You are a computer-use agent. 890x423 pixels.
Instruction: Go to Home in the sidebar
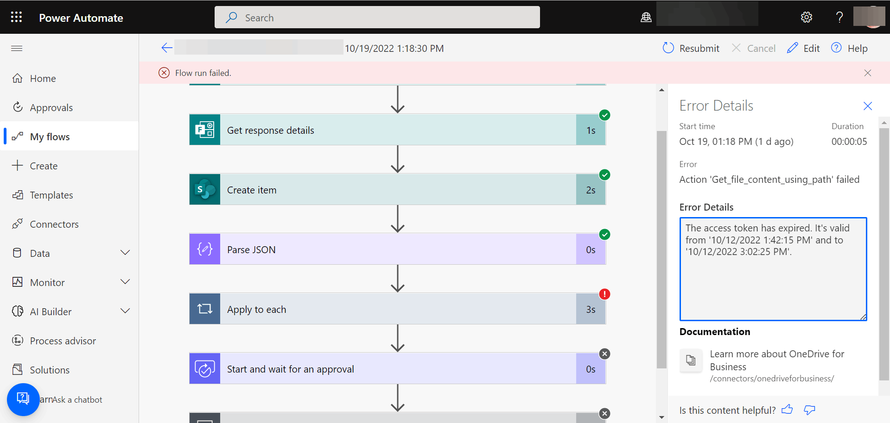coord(70,79)
